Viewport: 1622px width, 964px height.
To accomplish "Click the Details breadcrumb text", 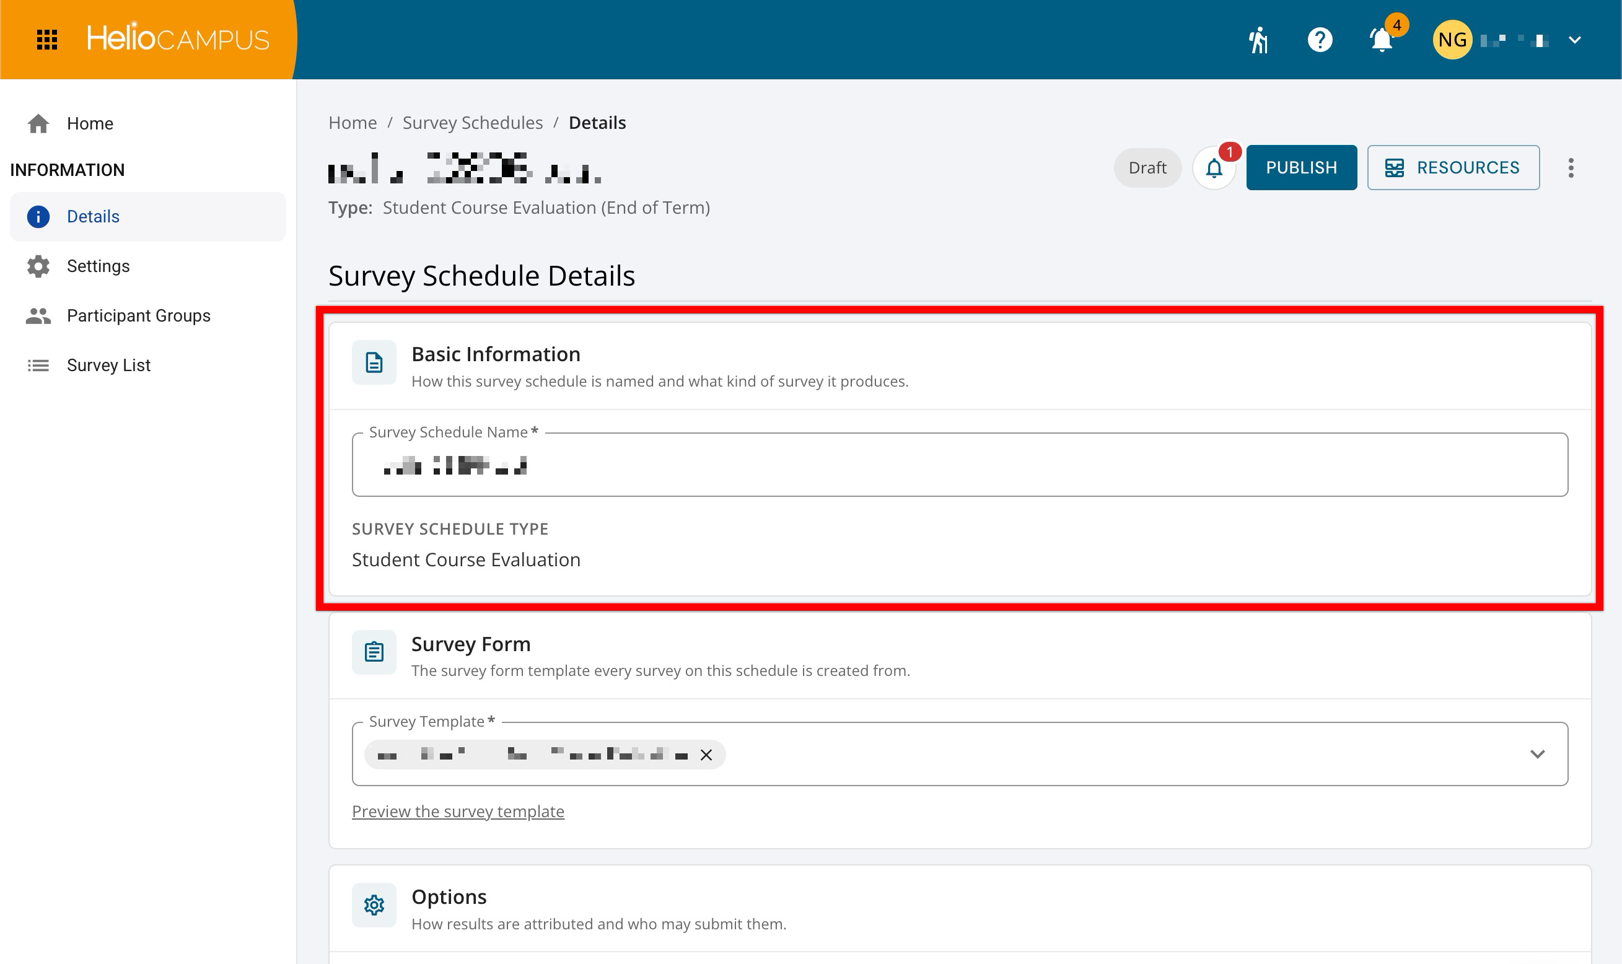I will coord(597,123).
